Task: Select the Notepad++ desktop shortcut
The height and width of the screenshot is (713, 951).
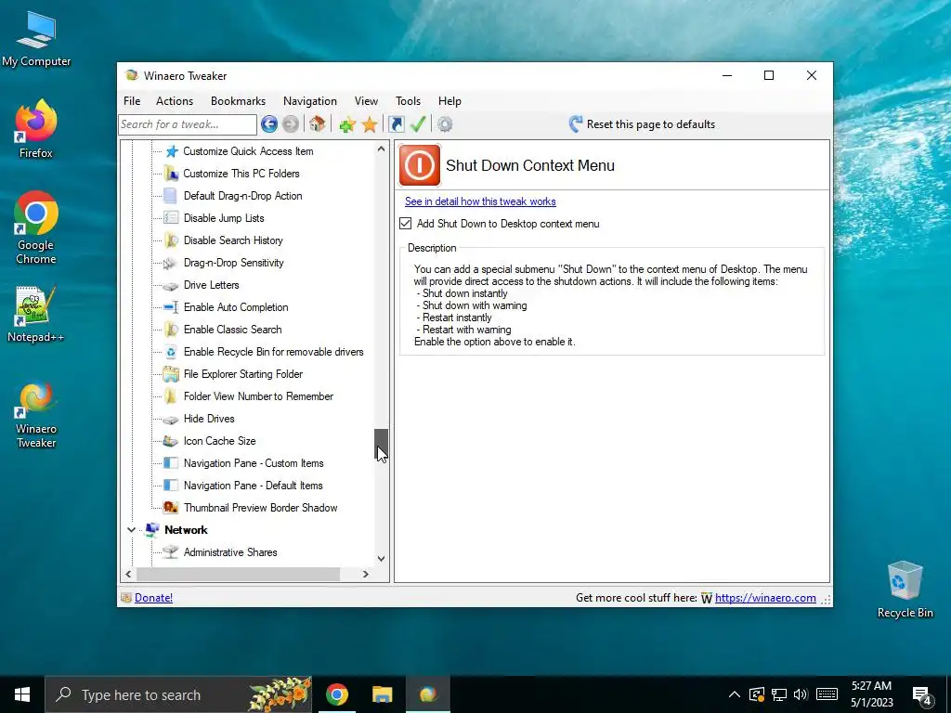Action: pyautogui.click(x=36, y=314)
